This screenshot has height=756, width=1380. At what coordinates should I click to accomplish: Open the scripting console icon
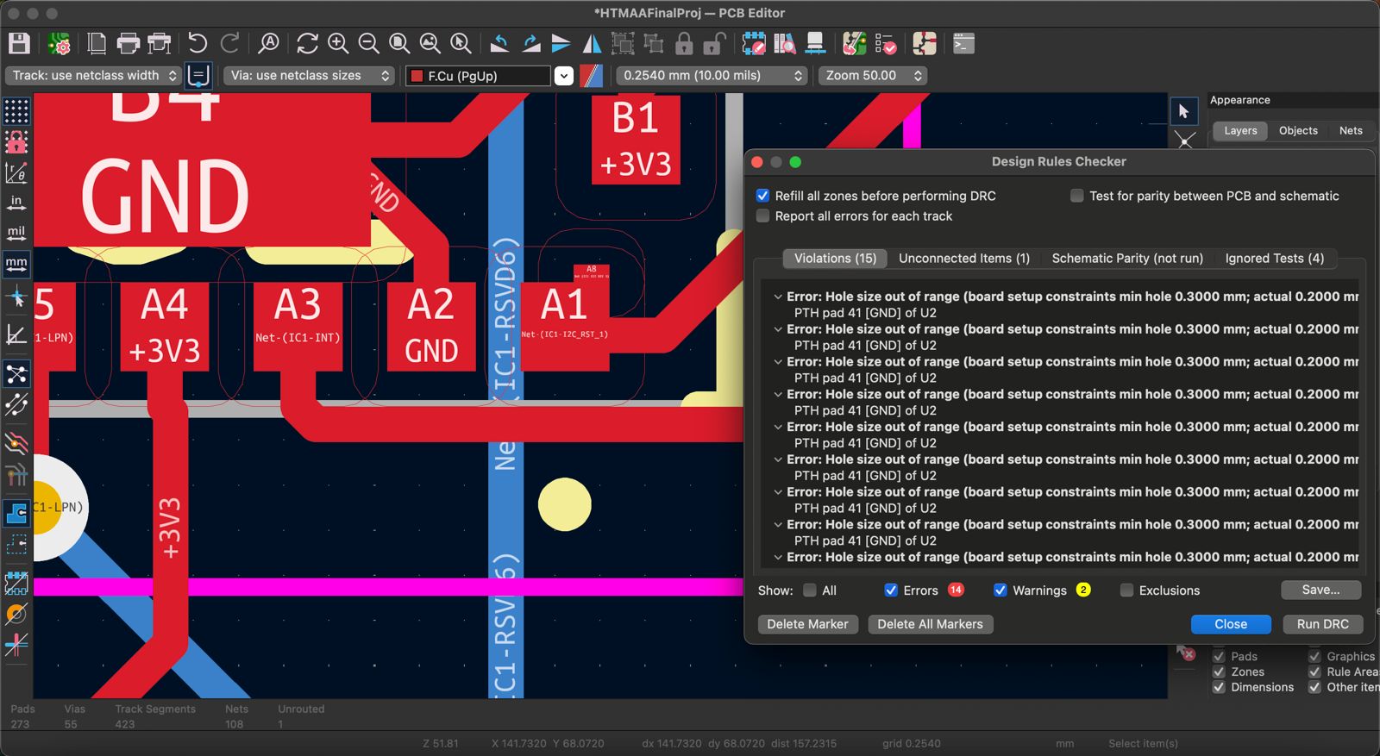(x=963, y=43)
